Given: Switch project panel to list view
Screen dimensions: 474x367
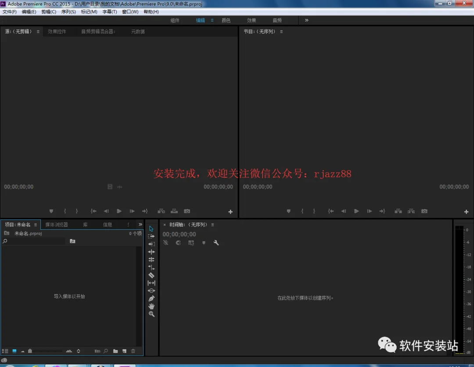Looking at the screenshot, I should [x=5, y=351].
